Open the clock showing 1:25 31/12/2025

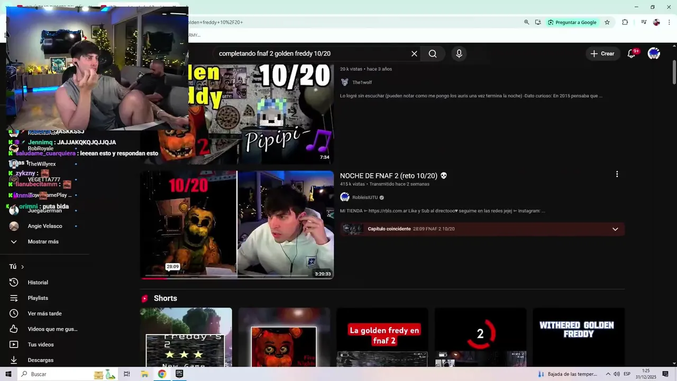click(646, 374)
